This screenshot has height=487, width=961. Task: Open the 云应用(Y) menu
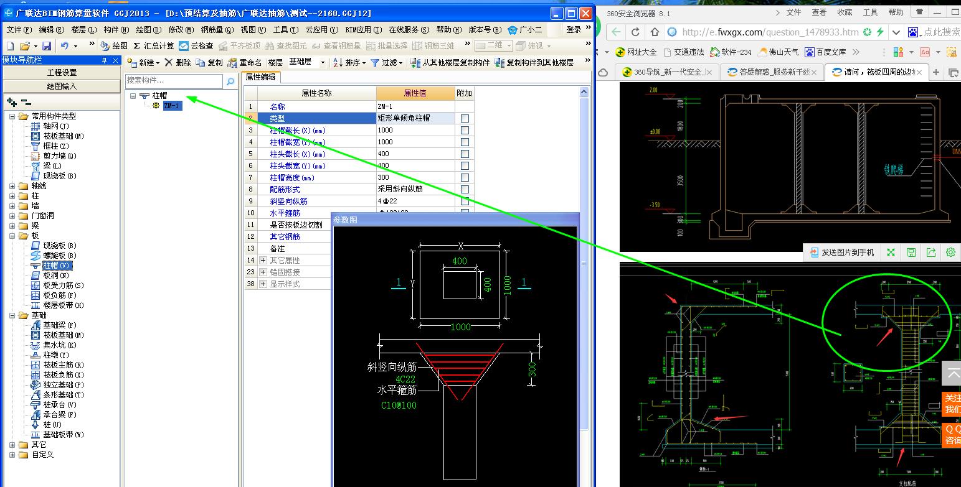coord(321,29)
